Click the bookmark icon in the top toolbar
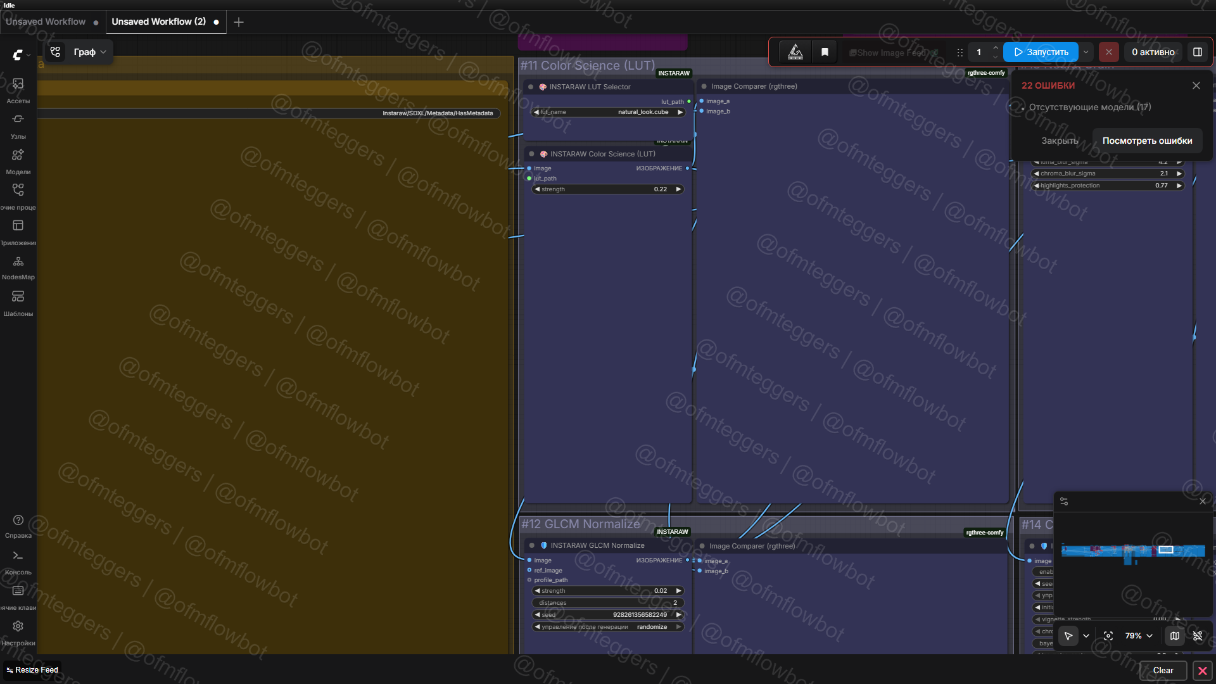Image resolution: width=1216 pixels, height=684 pixels. click(x=825, y=52)
